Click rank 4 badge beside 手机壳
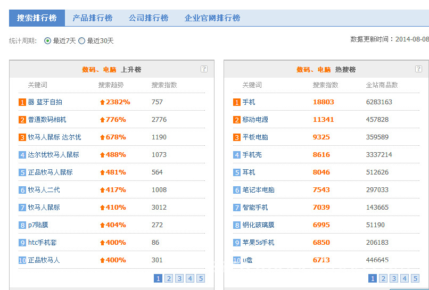 pos(237,155)
